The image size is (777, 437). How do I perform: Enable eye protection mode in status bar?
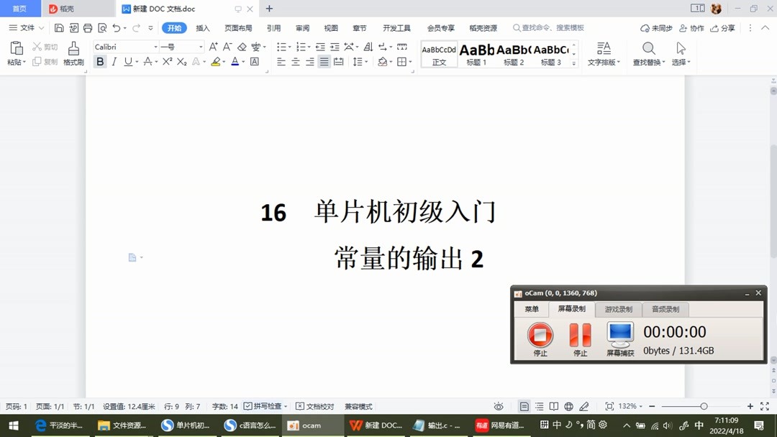(x=499, y=406)
